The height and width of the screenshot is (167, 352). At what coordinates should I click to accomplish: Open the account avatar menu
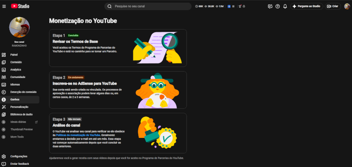tap(347, 6)
